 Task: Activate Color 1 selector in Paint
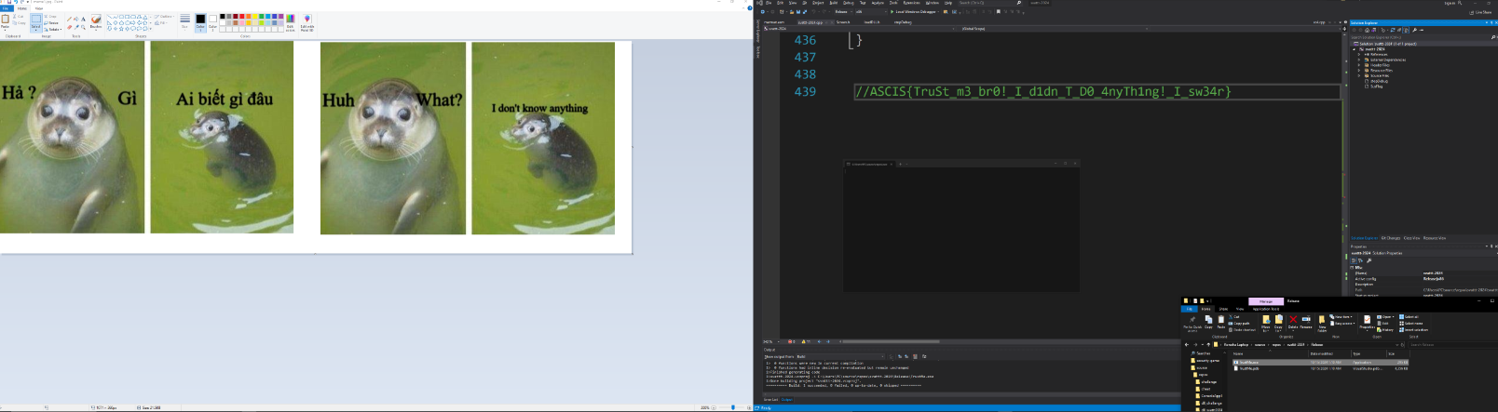click(x=200, y=20)
